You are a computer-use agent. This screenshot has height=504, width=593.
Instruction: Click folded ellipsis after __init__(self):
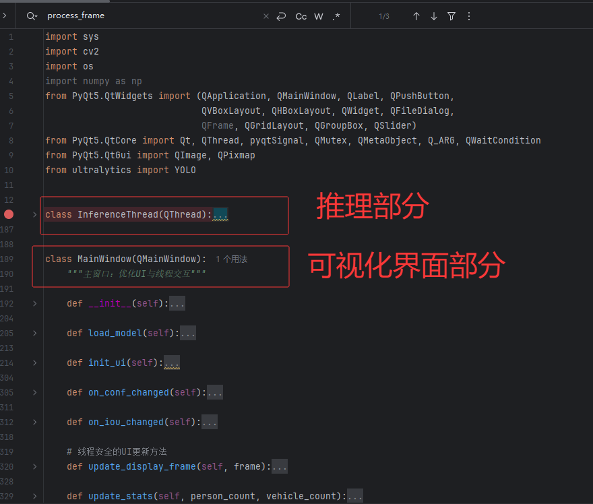coord(177,303)
